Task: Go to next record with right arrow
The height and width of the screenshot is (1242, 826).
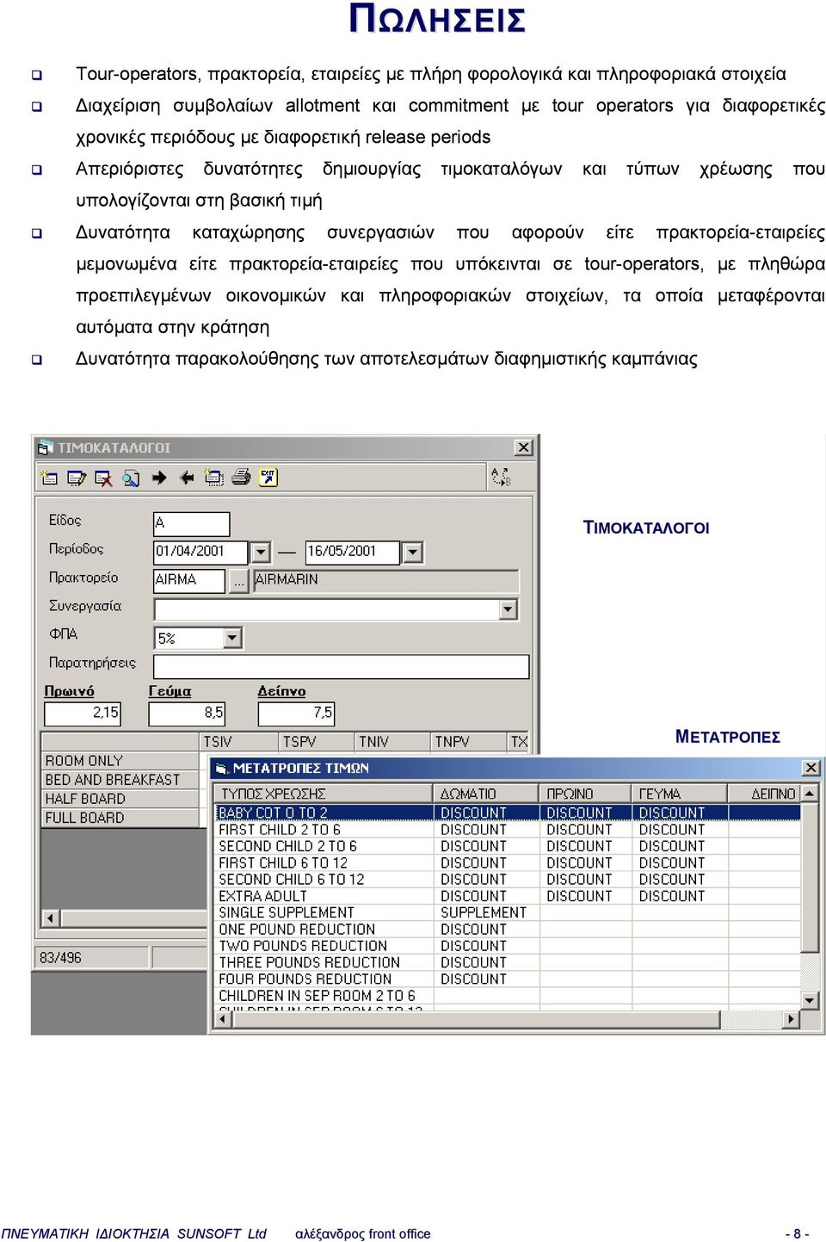Action: click(159, 478)
